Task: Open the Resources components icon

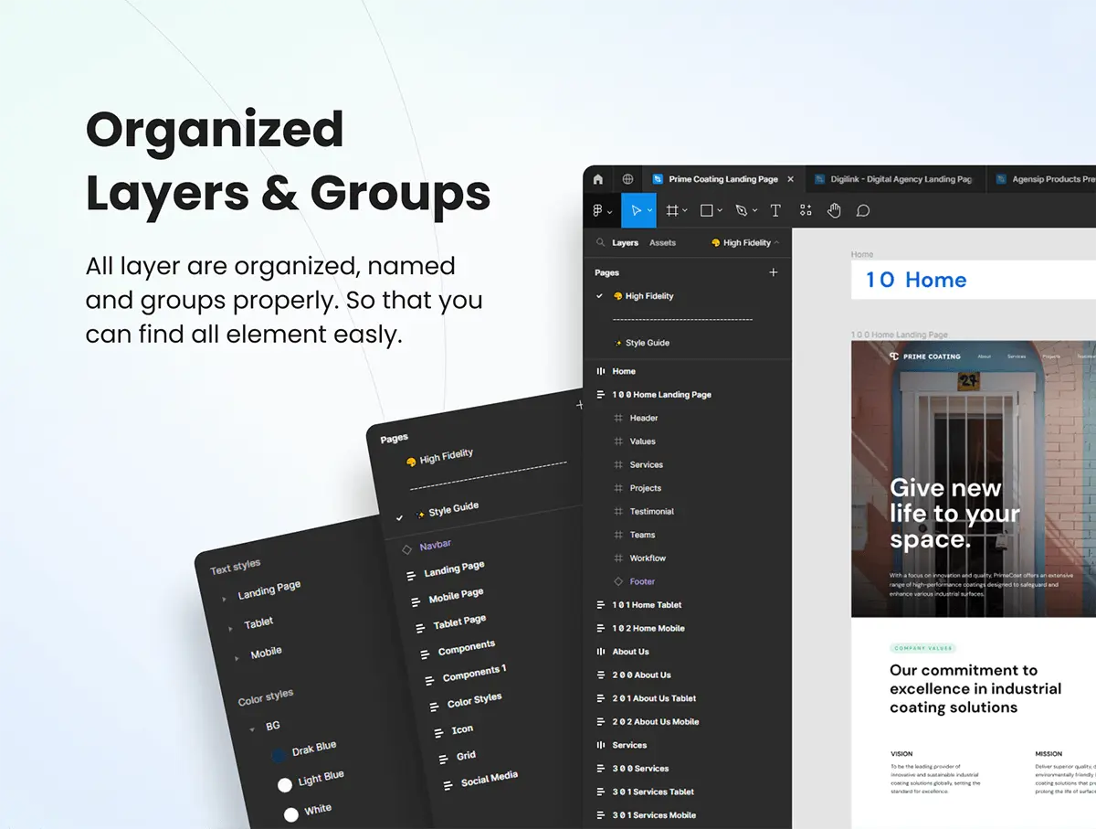Action: [806, 210]
